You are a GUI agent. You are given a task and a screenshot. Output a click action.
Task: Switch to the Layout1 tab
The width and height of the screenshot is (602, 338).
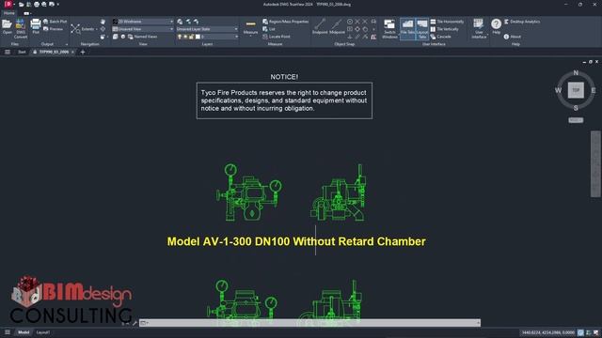coord(43,332)
